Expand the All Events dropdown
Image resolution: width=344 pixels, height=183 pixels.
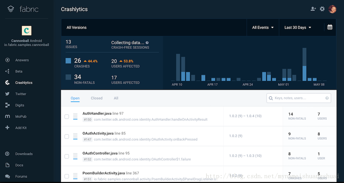(263, 28)
